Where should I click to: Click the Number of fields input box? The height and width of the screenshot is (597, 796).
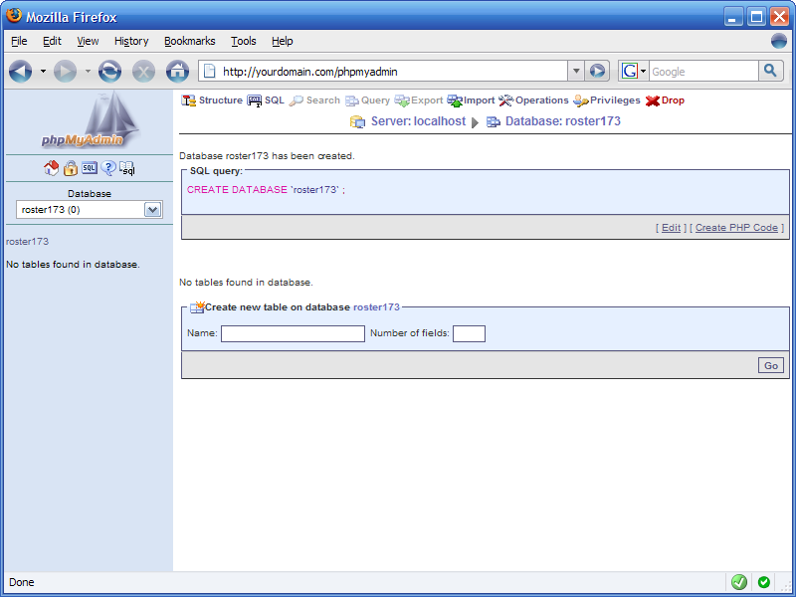[x=469, y=333]
